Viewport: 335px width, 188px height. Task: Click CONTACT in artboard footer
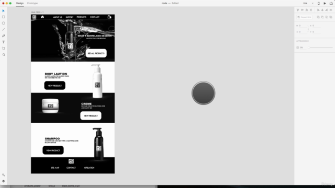point(71,168)
